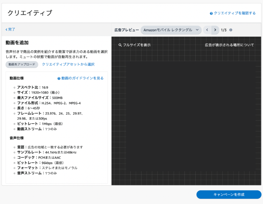Click the 動画仕様 heading
263x204 pixels.
[x=17, y=78]
